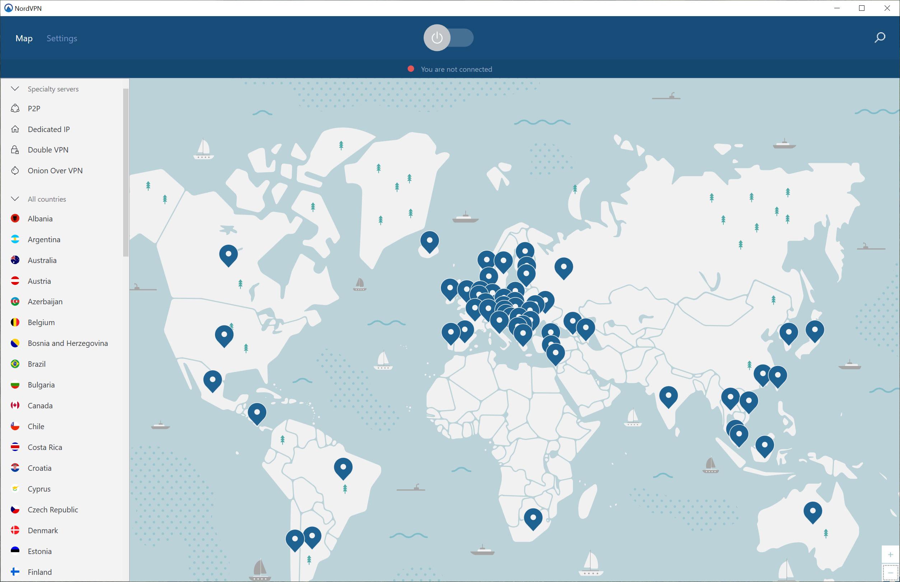This screenshot has width=900, height=582.
Task: Click the Belgium flag icon
Action: [15, 322]
